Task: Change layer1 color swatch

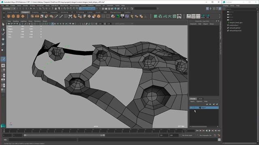Action: (x=200, y=108)
